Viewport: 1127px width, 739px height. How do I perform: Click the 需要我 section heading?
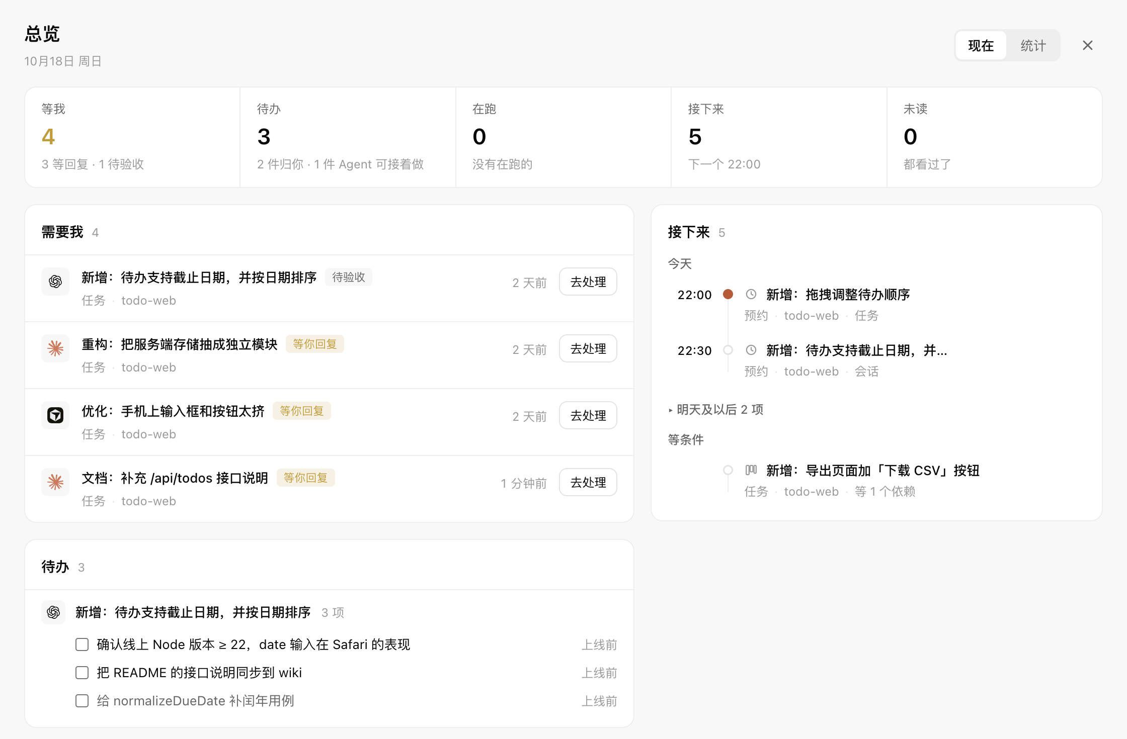pyautogui.click(x=62, y=232)
